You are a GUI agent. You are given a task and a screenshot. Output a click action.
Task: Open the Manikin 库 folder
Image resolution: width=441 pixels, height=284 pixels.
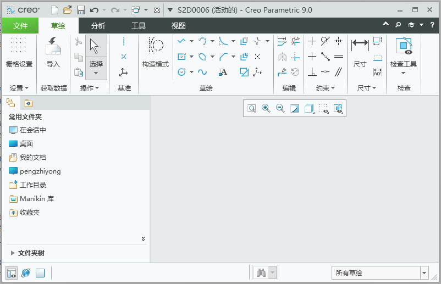[31, 199]
